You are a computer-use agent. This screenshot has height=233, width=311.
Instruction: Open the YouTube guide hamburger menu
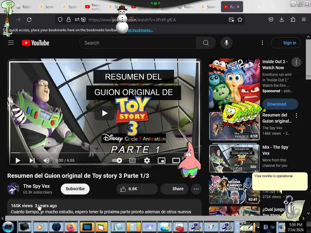11,42
